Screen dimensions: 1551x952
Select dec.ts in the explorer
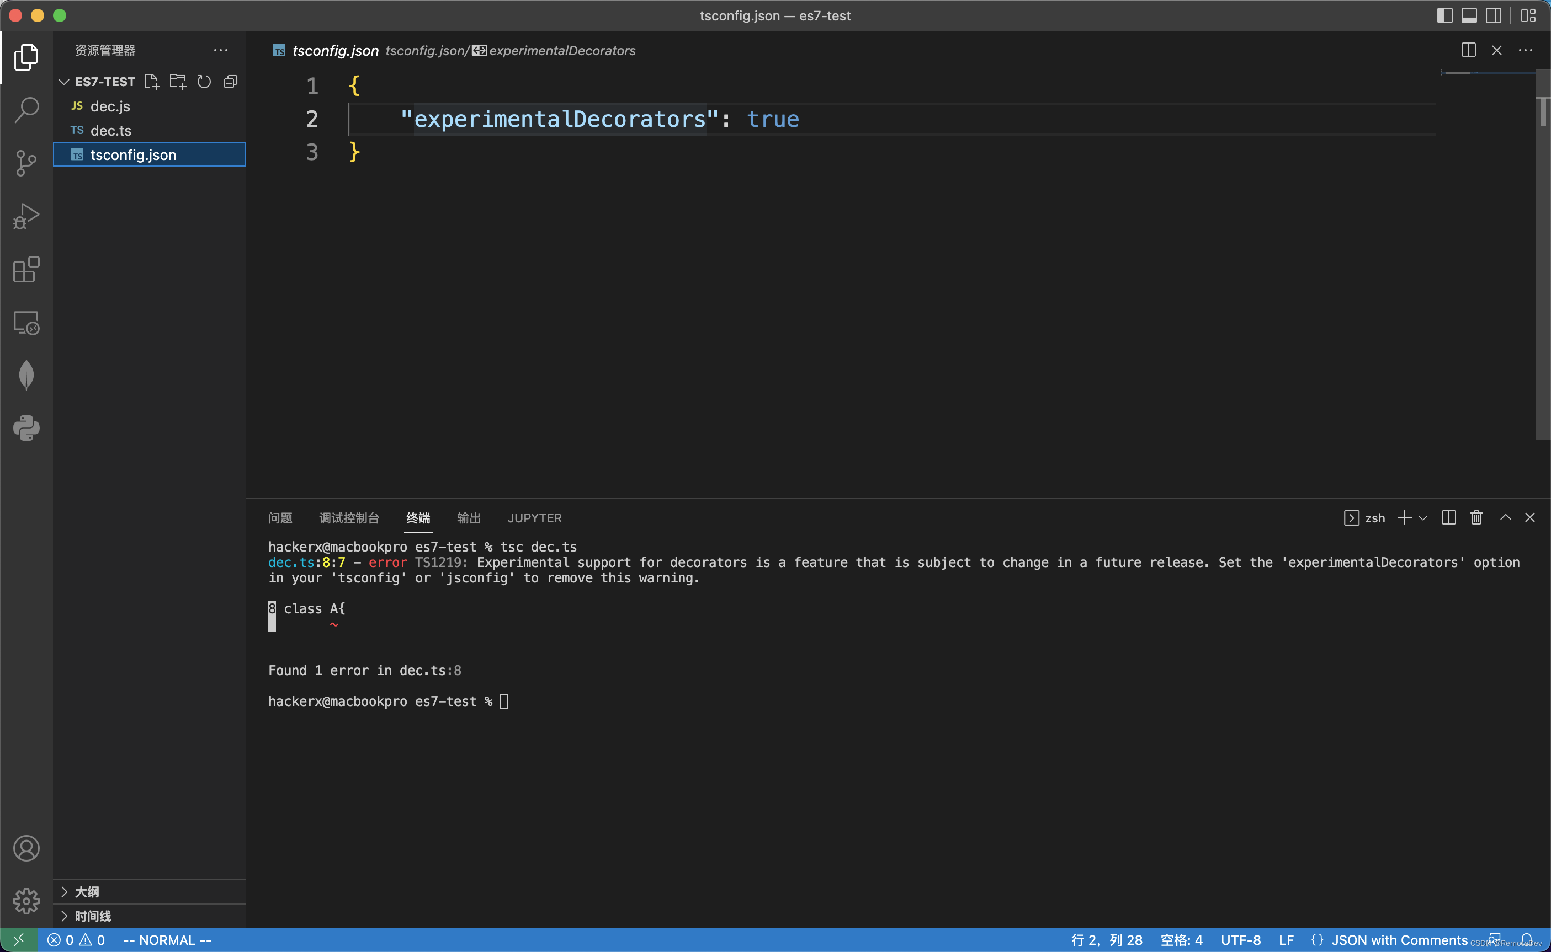point(111,130)
